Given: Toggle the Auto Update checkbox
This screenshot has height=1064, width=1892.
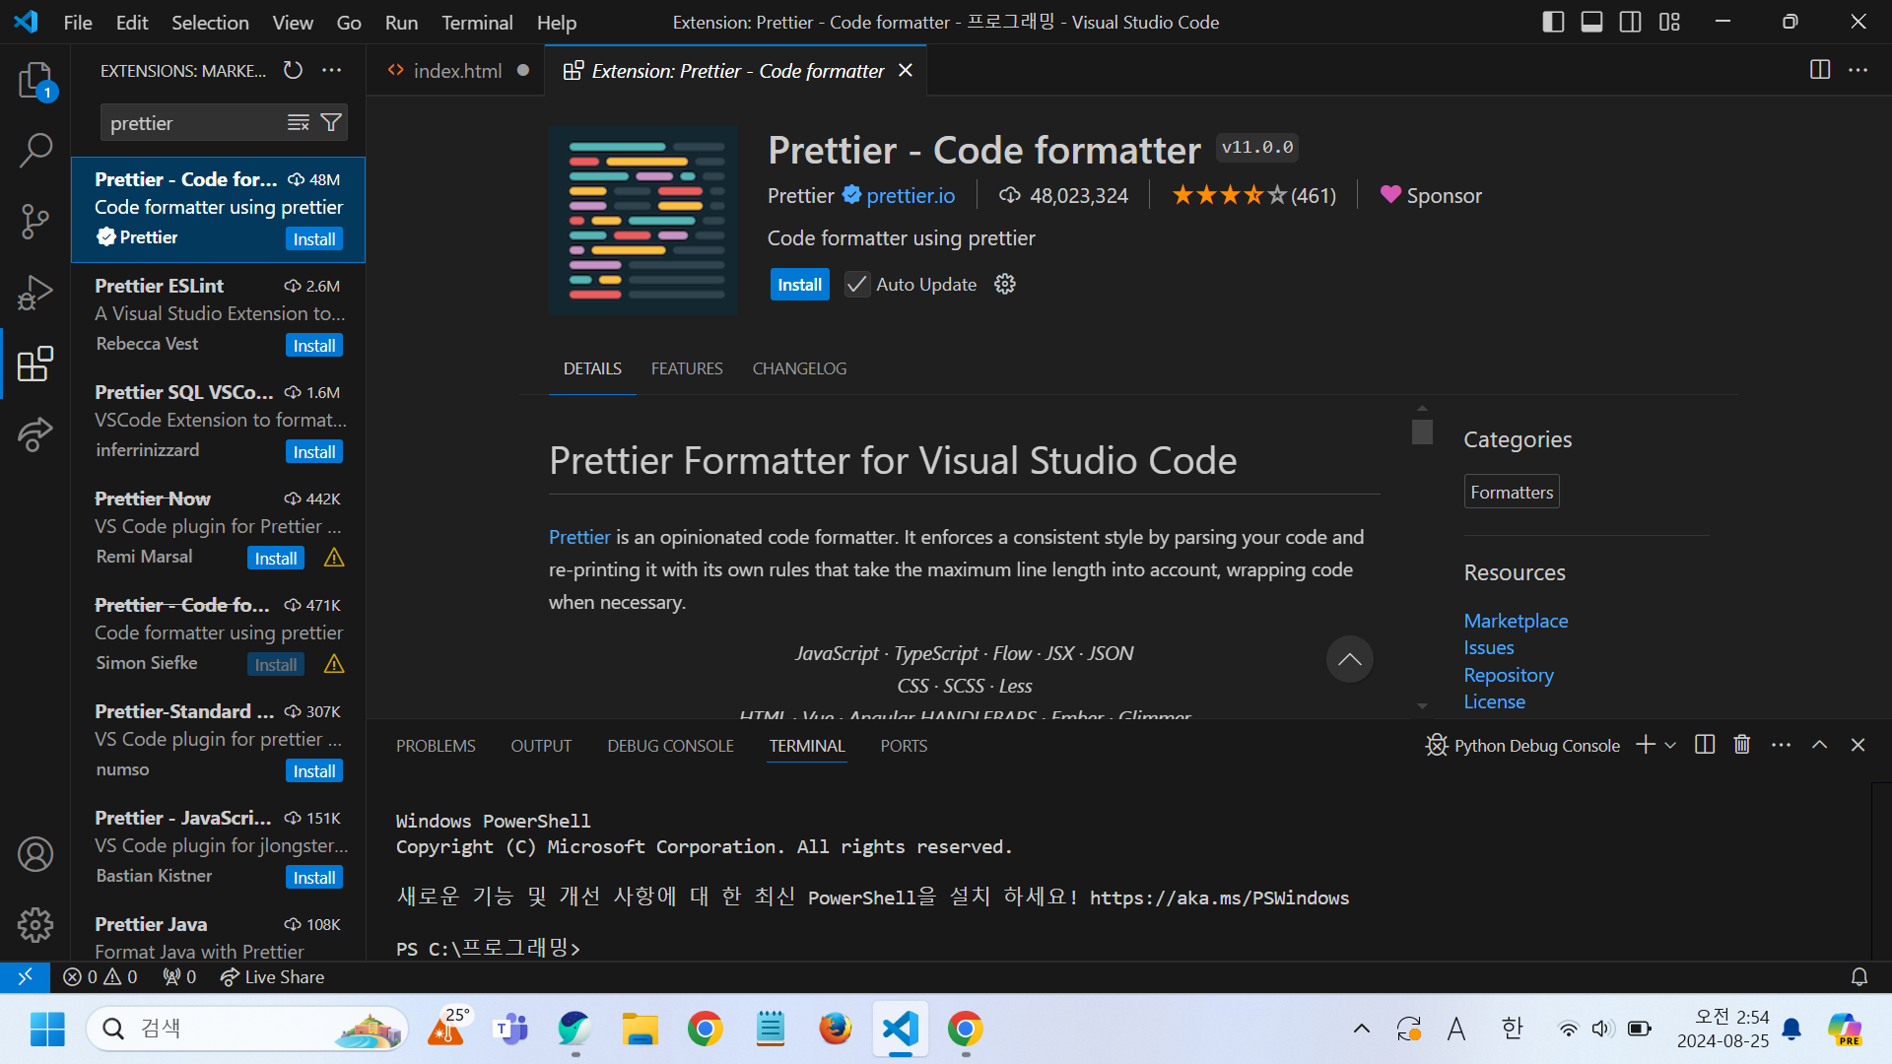Looking at the screenshot, I should point(857,285).
